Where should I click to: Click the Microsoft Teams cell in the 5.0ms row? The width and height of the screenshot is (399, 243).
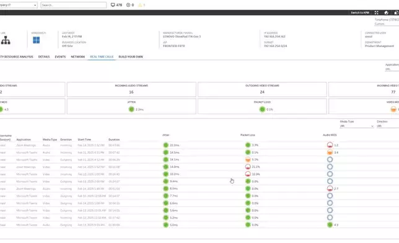[x=27, y=225]
